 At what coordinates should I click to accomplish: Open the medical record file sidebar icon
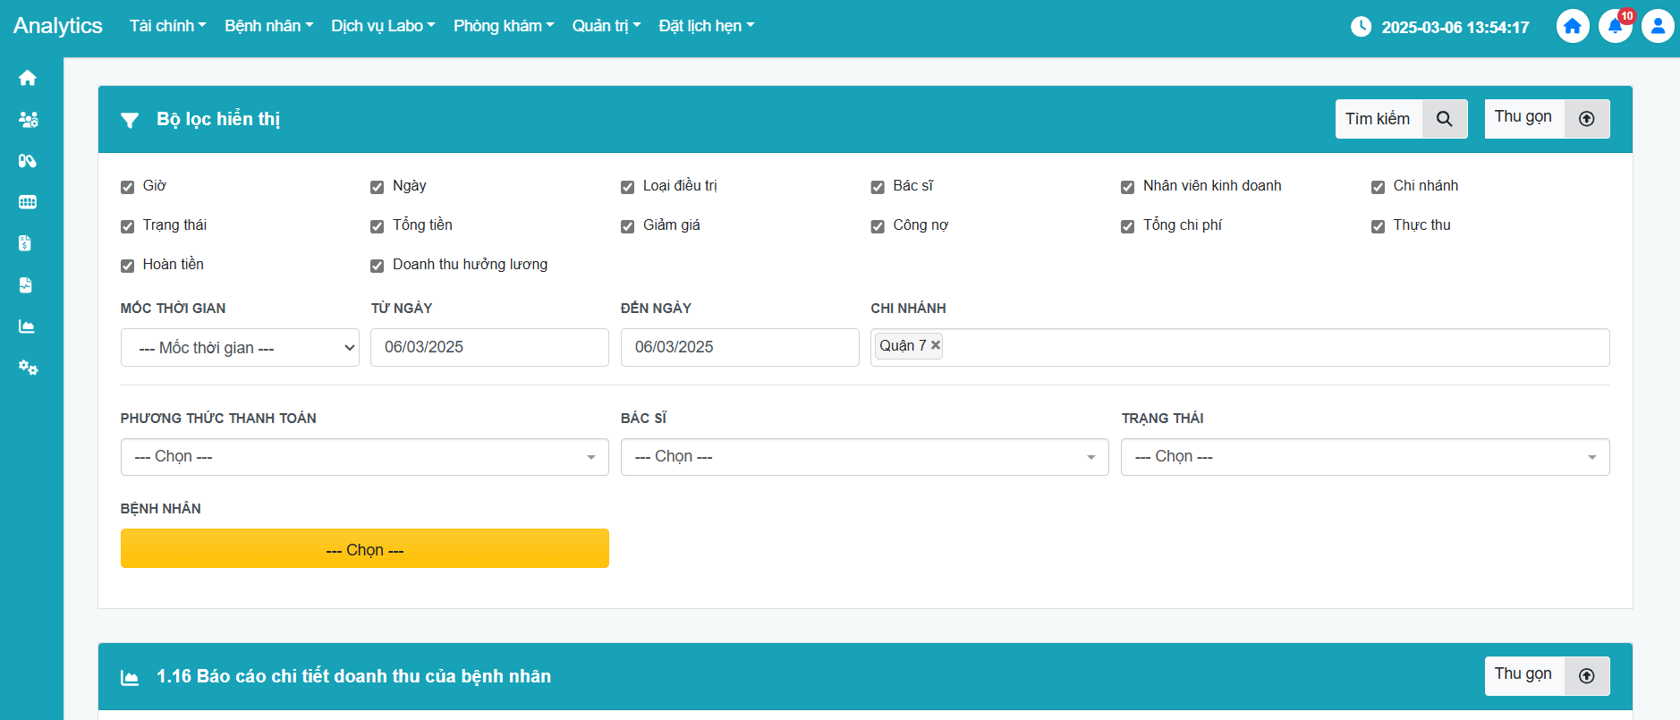point(25,285)
